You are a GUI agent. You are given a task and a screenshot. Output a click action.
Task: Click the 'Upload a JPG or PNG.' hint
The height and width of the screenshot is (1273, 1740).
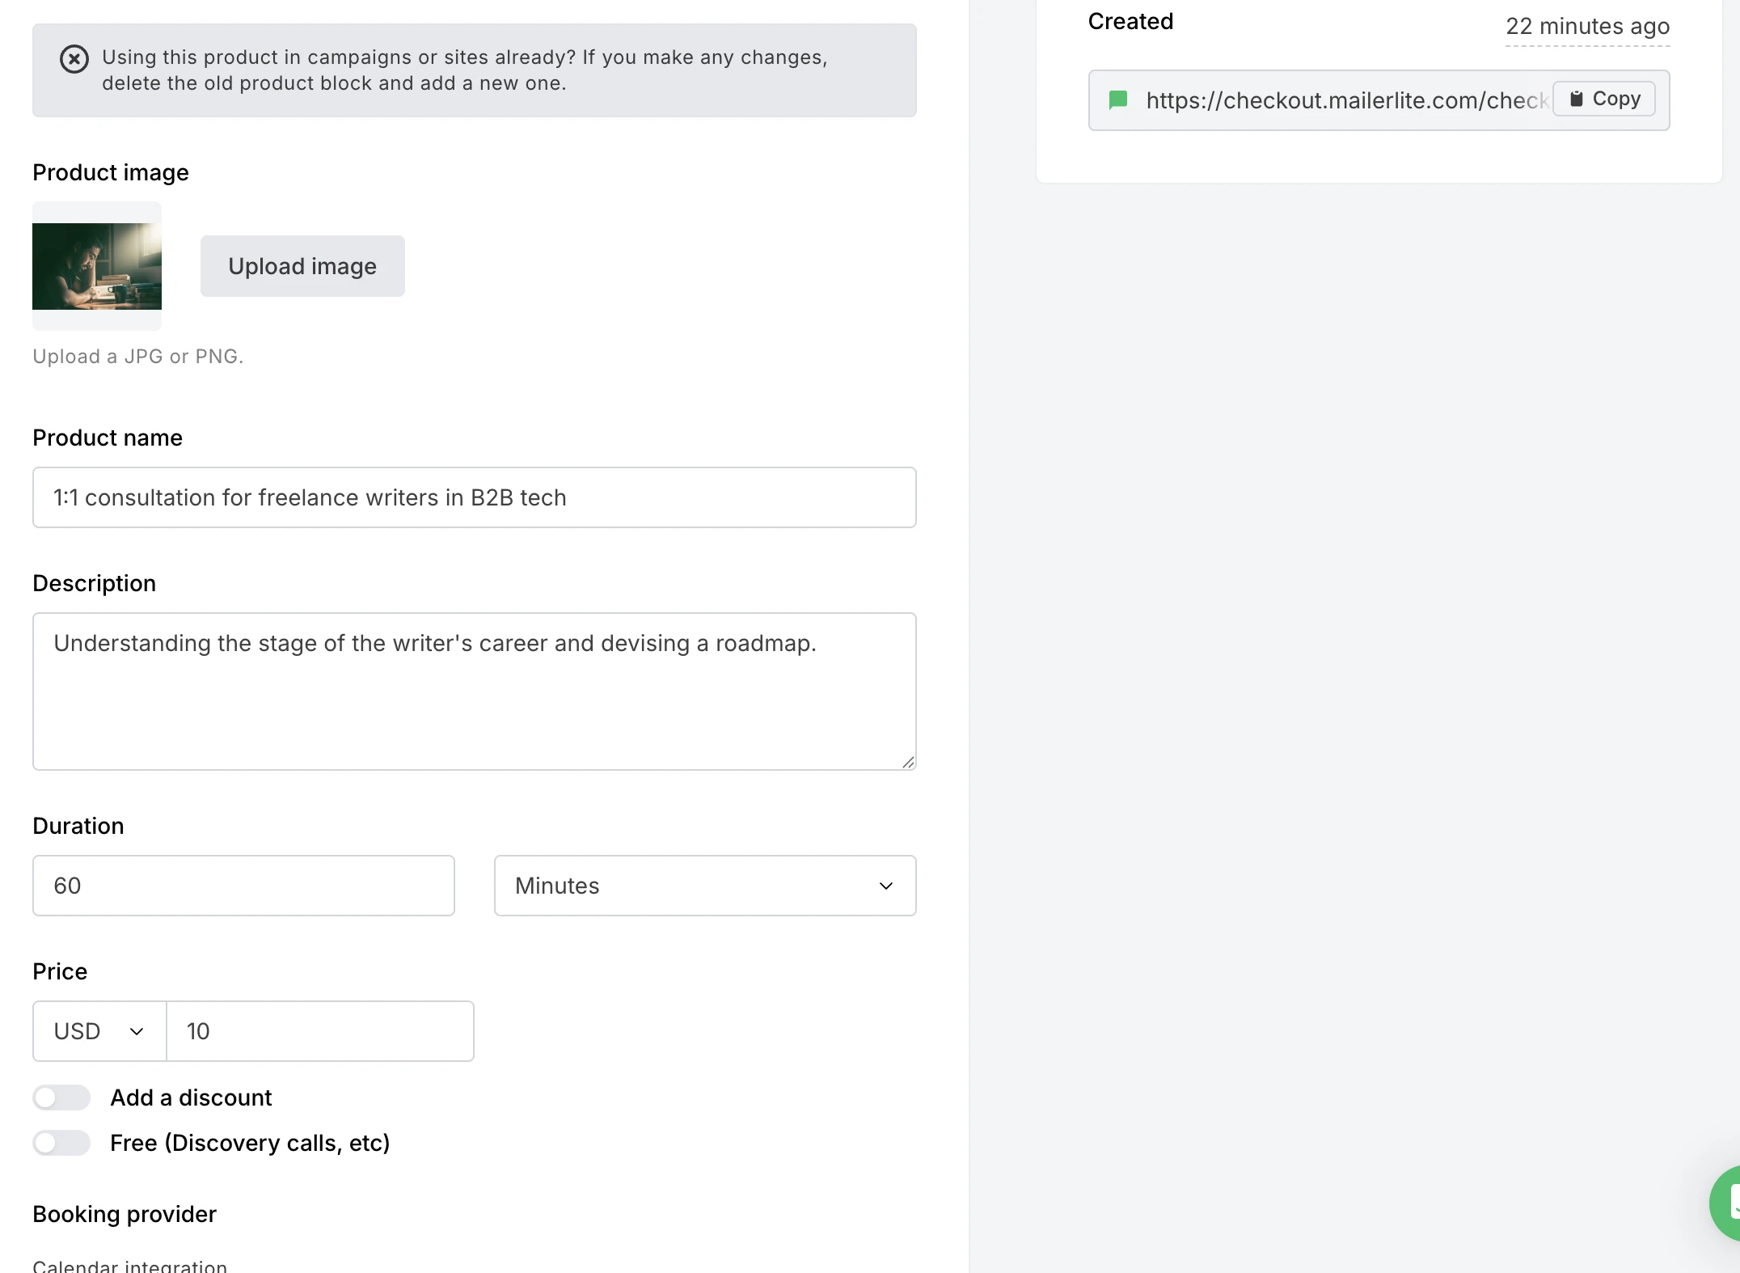pyautogui.click(x=138, y=357)
